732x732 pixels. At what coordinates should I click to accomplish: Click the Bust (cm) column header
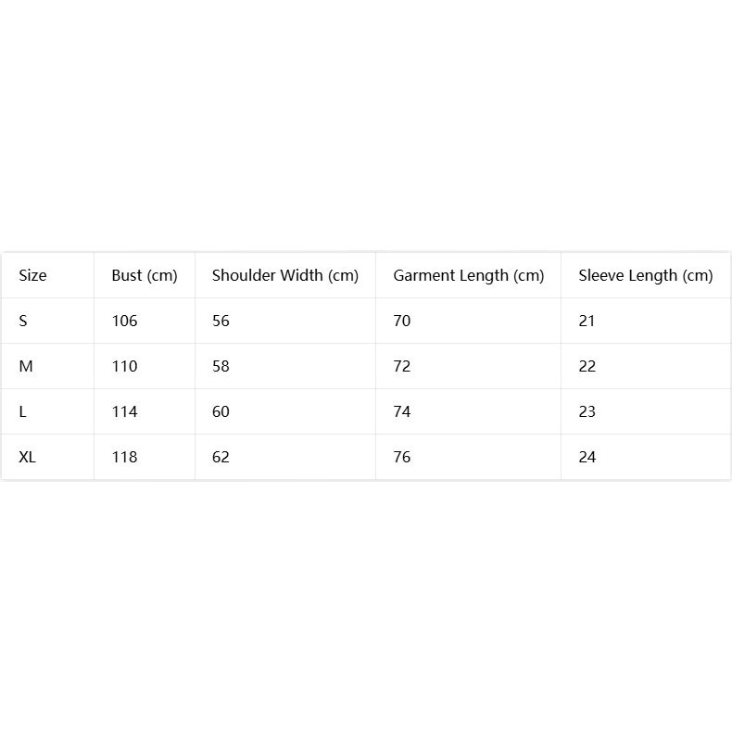[x=145, y=275]
